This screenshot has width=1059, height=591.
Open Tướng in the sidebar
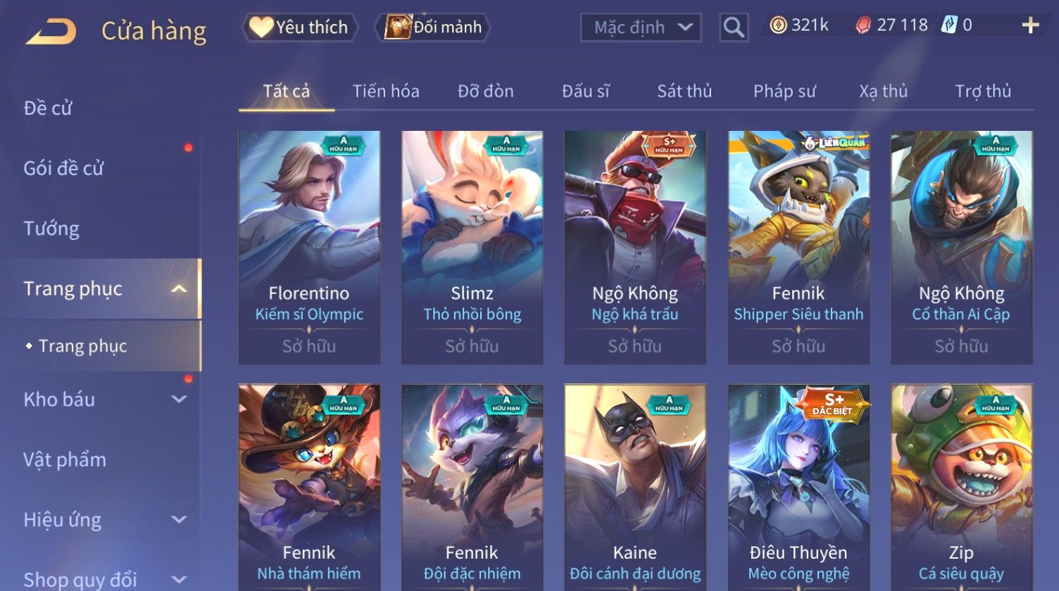click(51, 229)
